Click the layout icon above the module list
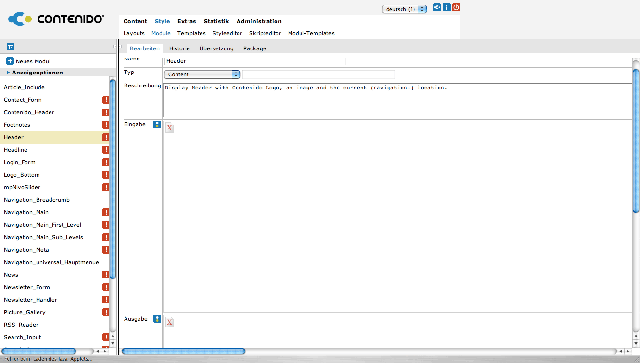 tap(11, 47)
